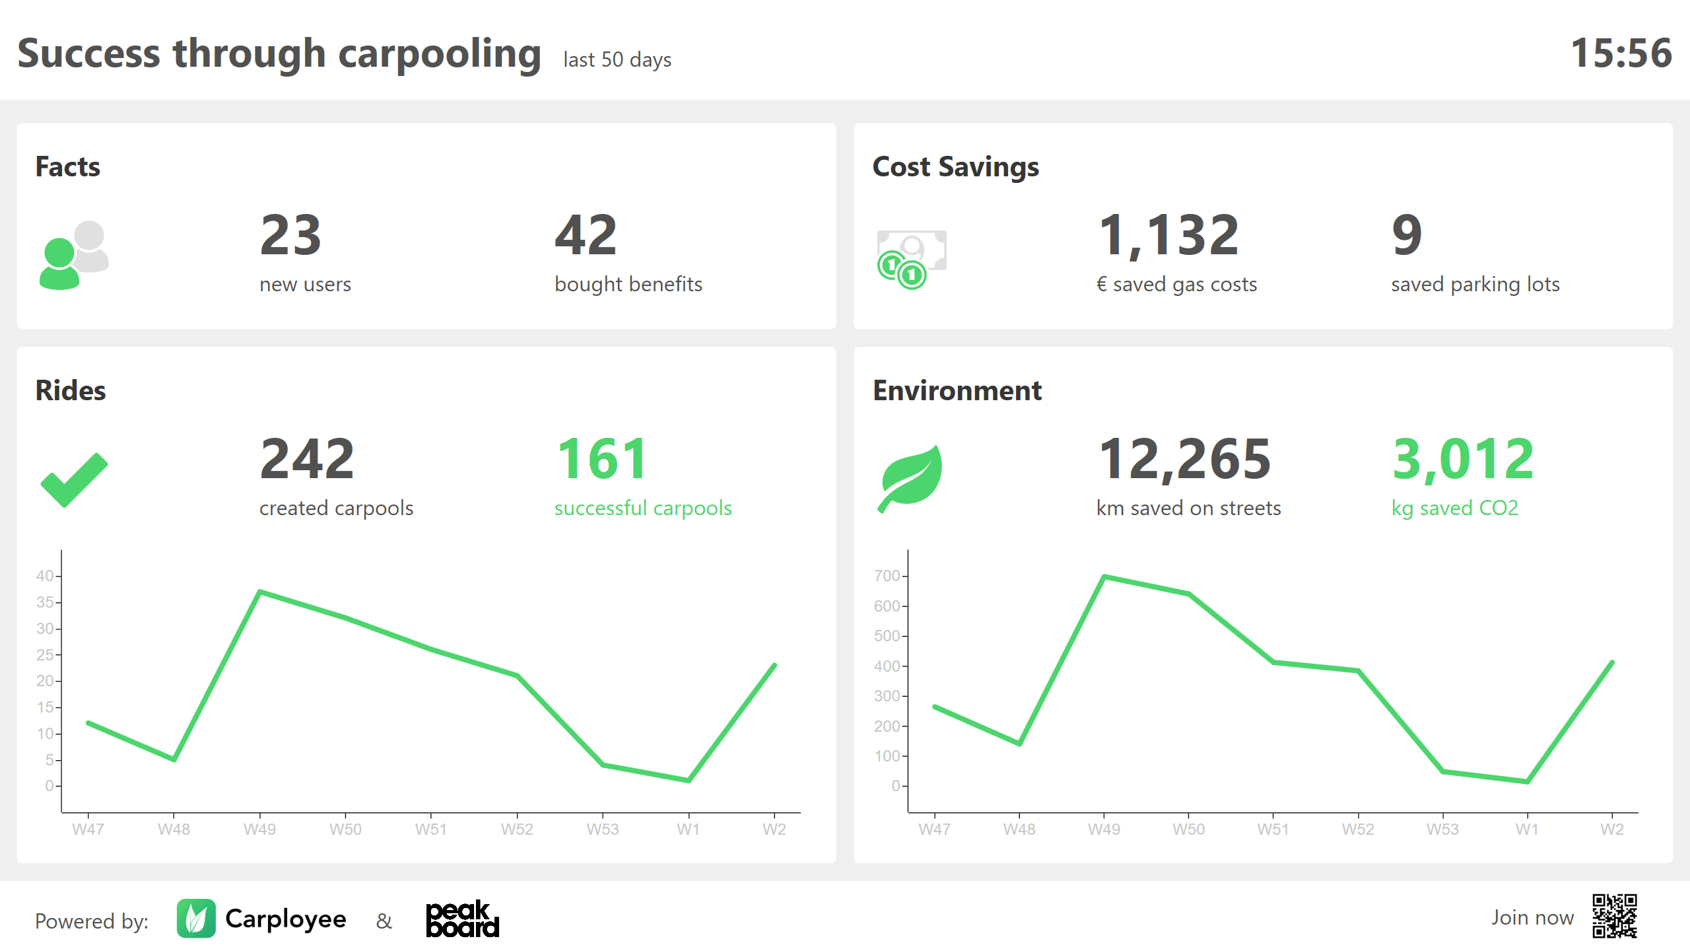
Task: Click the 12,265 km saved value
Action: click(1184, 459)
